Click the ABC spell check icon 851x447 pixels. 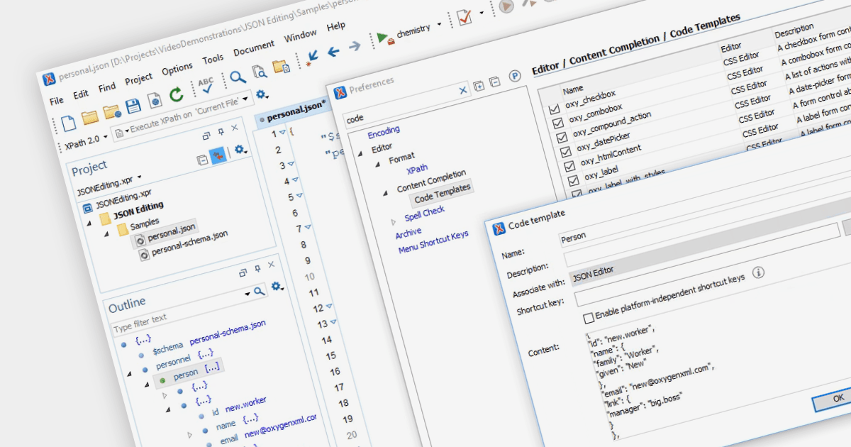coord(206,85)
